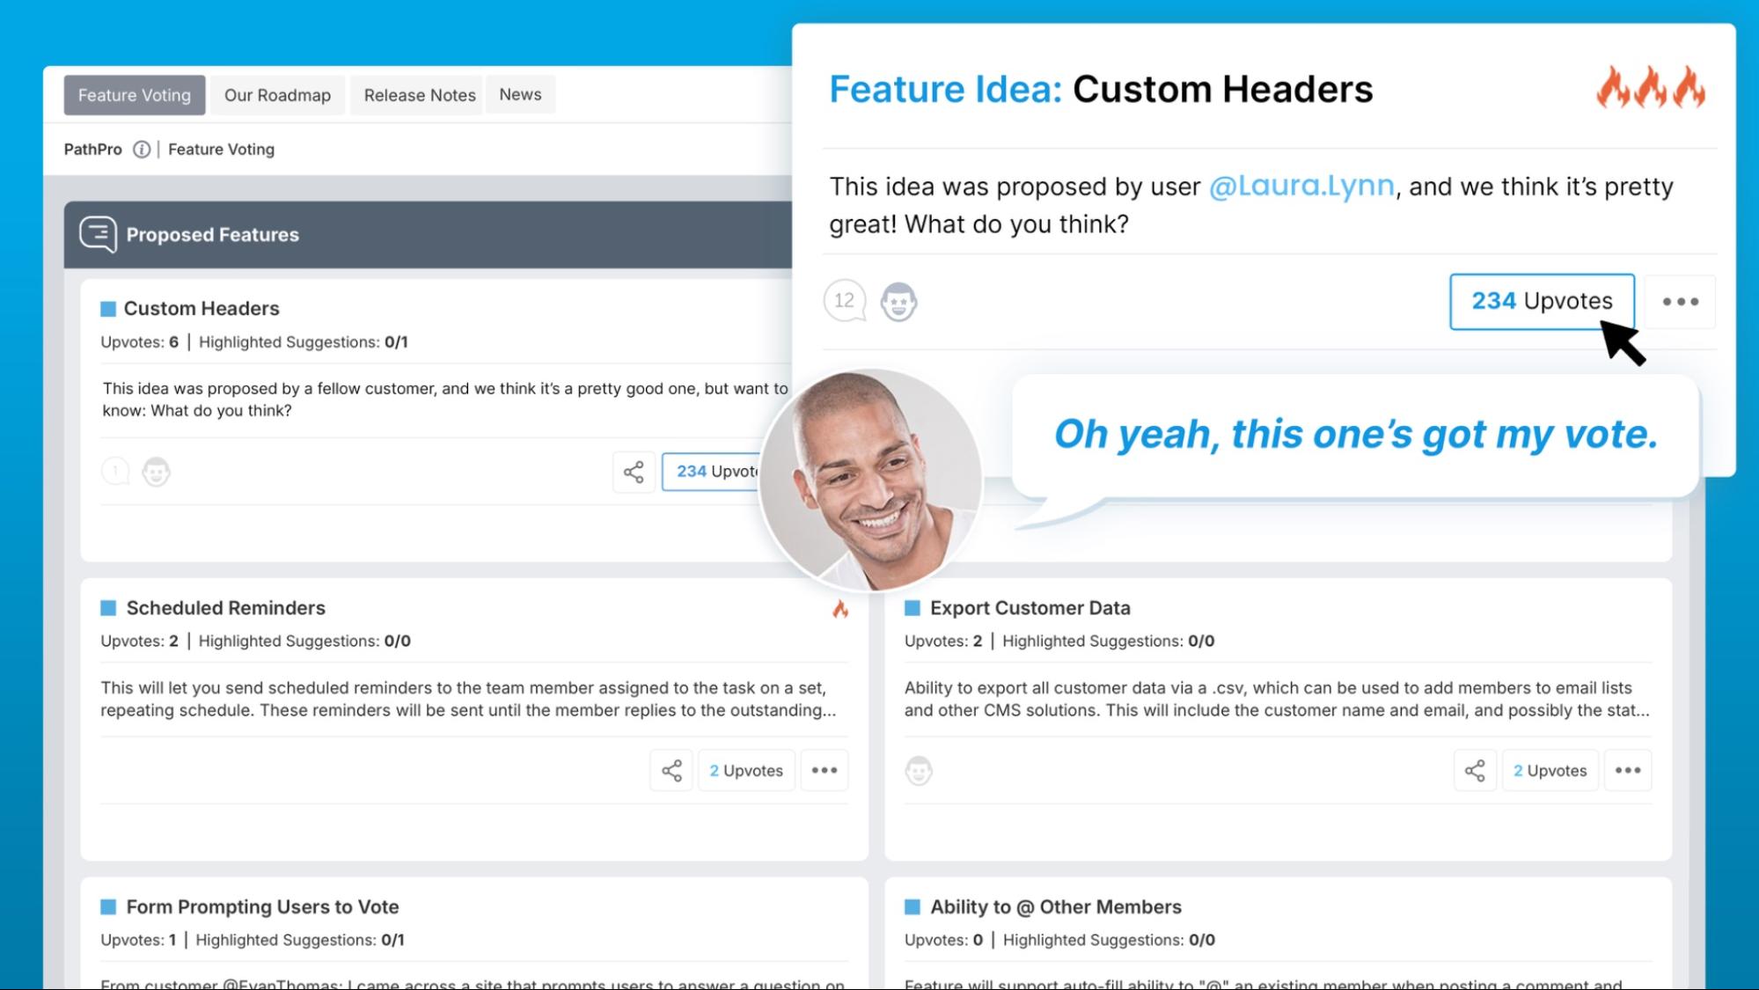Click the share icon on Custom Headers

(632, 472)
